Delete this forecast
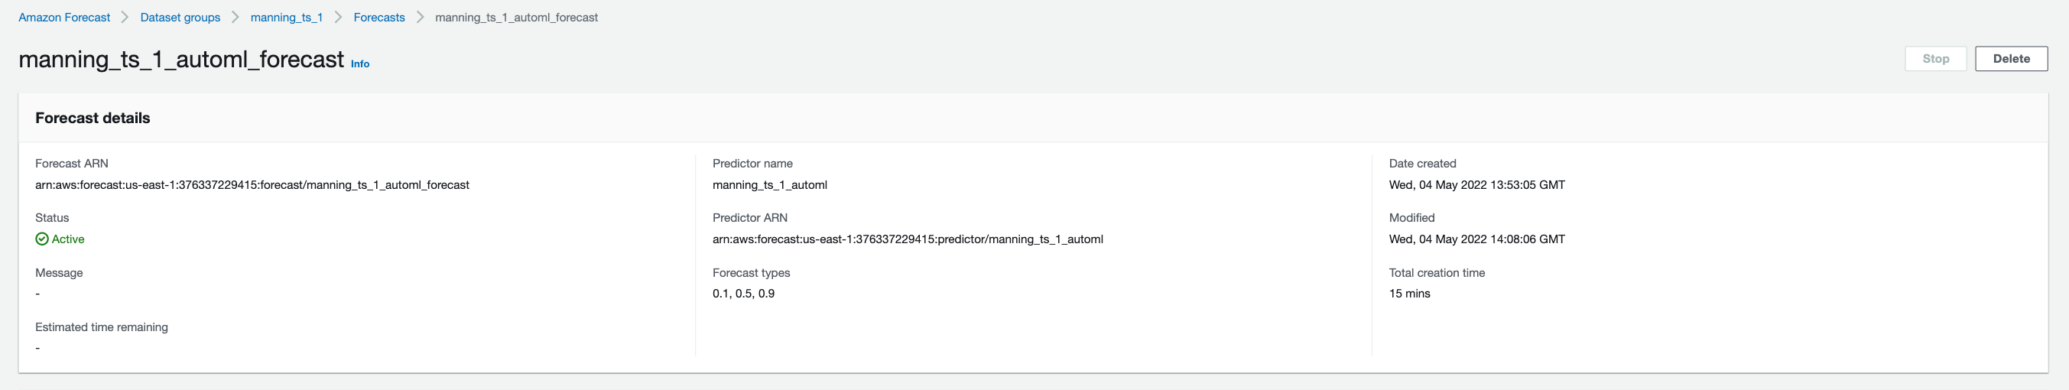 [2010, 59]
